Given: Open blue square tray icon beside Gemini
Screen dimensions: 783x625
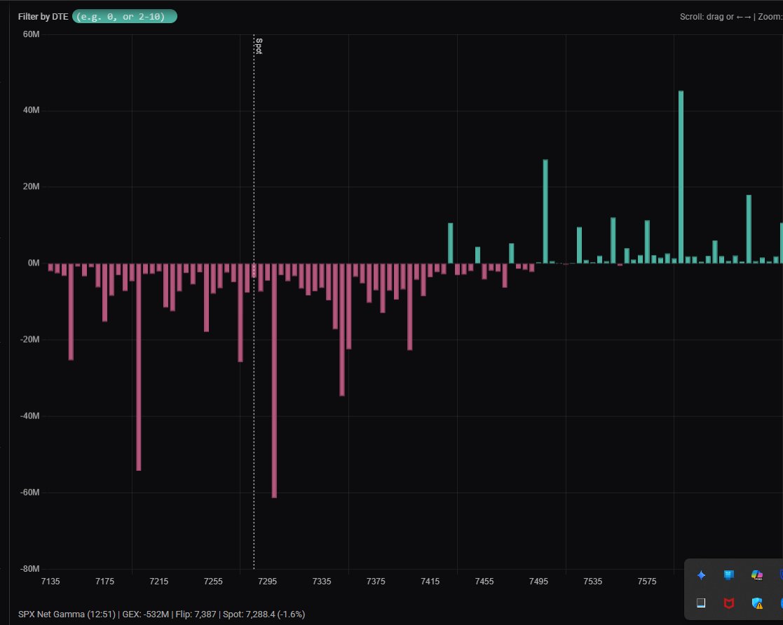Looking at the screenshot, I should coord(729,575).
